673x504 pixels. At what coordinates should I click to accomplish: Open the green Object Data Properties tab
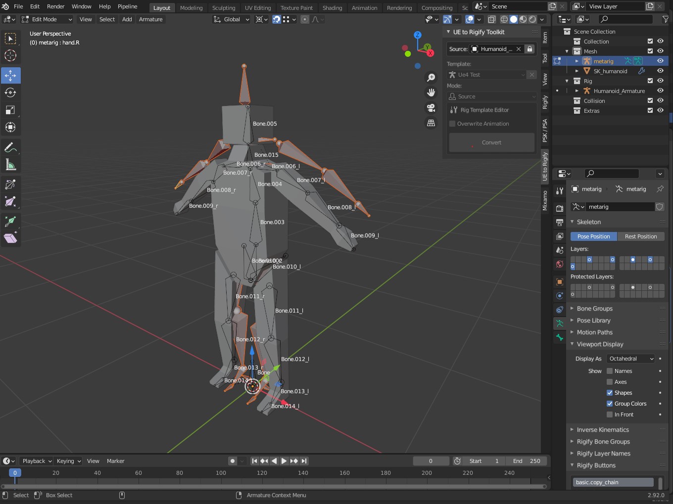point(559,323)
